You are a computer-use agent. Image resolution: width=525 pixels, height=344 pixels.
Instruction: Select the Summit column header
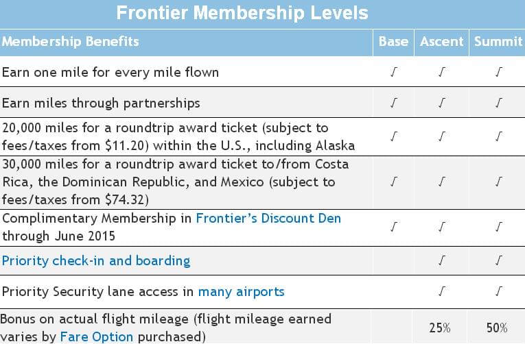pyautogui.click(x=498, y=41)
